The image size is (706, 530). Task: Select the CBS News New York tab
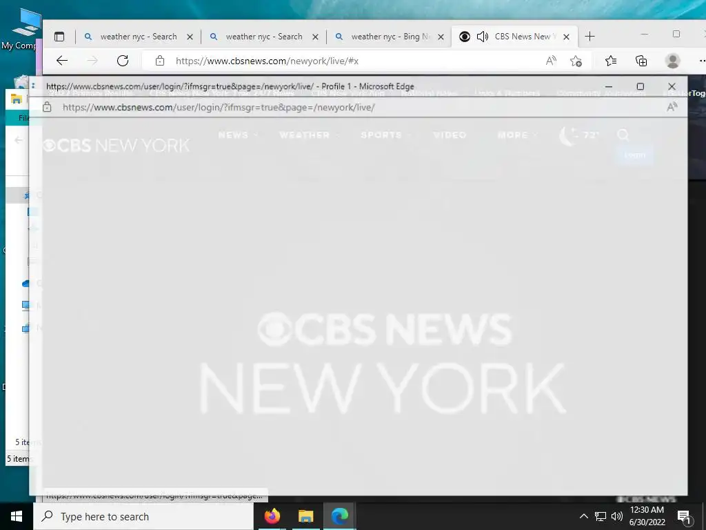[x=514, y=37]
